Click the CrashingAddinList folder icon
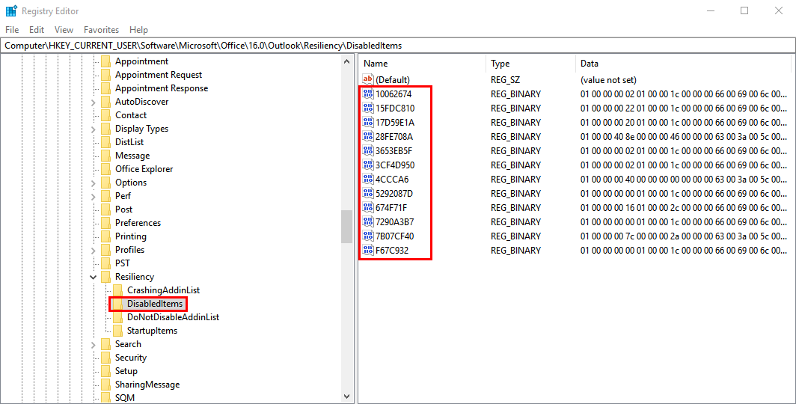796x404 pixels. click(x=117, y=290)
